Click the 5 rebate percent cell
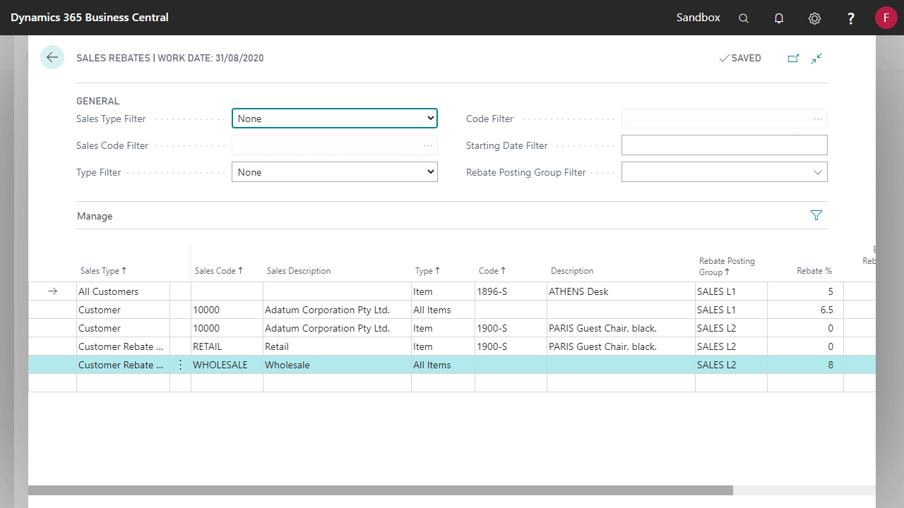 [805, 291]
